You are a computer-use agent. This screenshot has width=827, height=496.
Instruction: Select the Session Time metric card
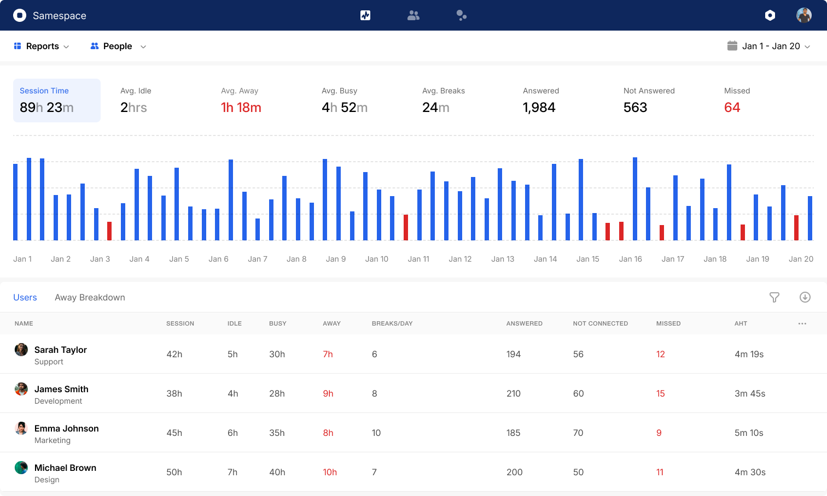click(57, 101)
